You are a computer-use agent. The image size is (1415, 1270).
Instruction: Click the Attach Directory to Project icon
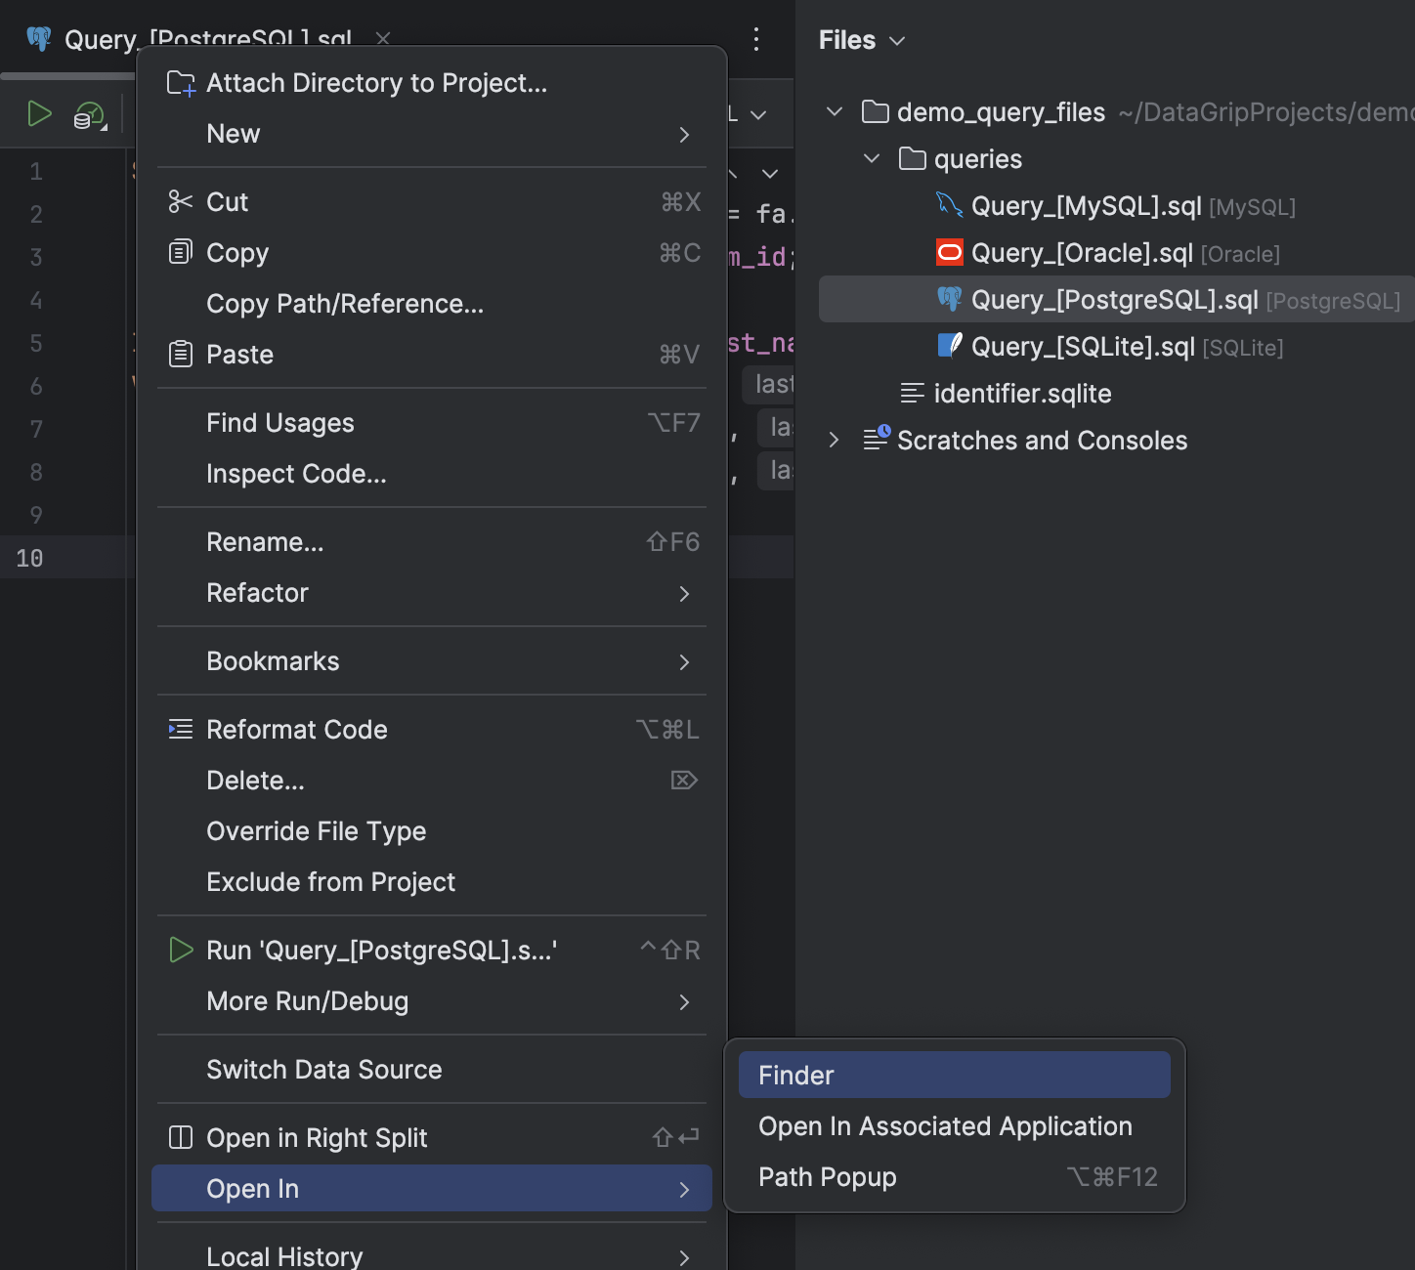[x=180, y=83]
